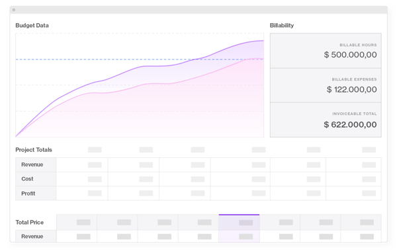Image resolution: width=397 pixels, height=251 pixels.
Task: Click the $ 122.000,00 value
Action: click(351, 89)
